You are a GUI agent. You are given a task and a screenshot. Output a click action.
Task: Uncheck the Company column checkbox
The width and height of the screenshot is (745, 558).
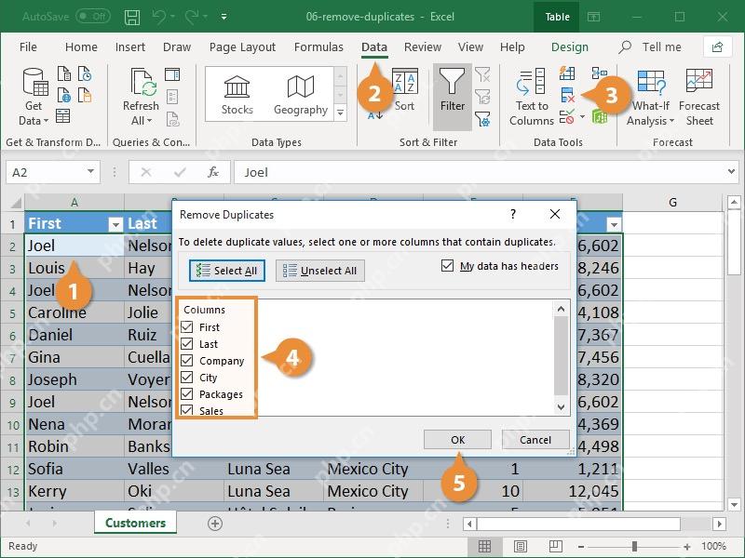click(x=187, y=361)
